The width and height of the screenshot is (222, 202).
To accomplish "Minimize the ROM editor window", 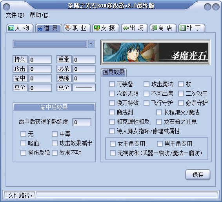I will 207,7.
